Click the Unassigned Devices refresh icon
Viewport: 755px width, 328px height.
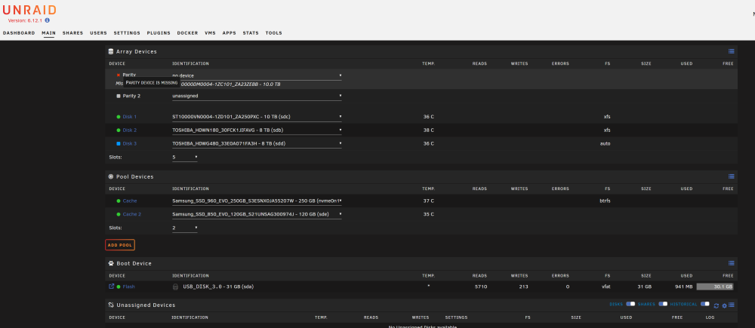[716, 305]
